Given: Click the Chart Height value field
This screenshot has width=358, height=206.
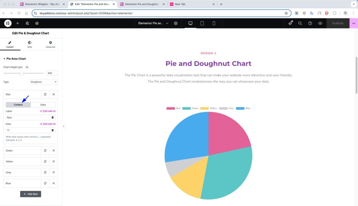Looking at the screenshot, I should pos(52,73).
